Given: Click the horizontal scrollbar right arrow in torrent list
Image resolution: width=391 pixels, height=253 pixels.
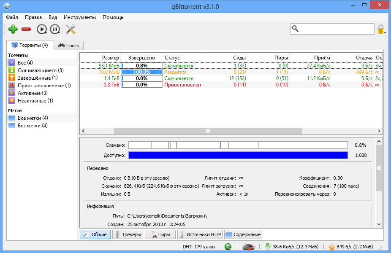Looking at the screenshot, I should (x=379, y=131).
